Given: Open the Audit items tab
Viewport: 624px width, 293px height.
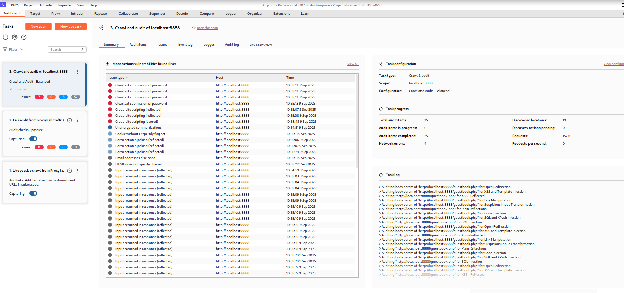Looking at the screenshot, I should 138,45.
